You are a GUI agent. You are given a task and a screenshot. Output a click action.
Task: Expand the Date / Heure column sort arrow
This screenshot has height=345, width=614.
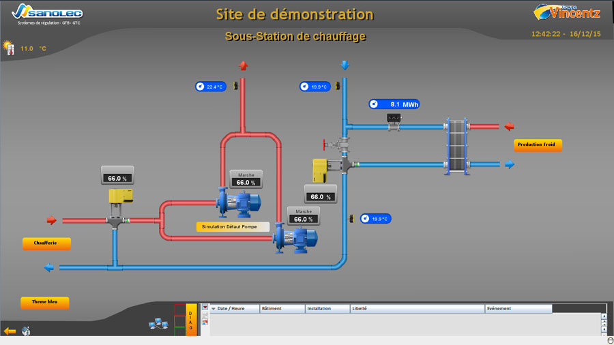[x=213, y=309]
